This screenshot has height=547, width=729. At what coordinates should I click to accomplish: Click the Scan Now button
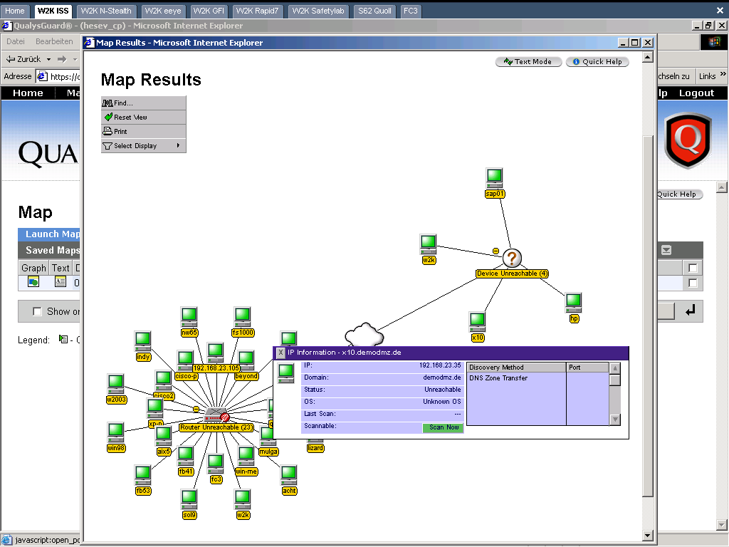[443, 427]
